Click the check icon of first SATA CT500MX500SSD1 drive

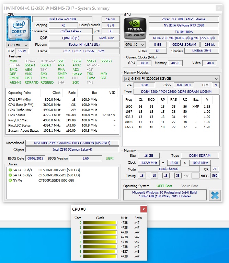click(x=10, y=170)
